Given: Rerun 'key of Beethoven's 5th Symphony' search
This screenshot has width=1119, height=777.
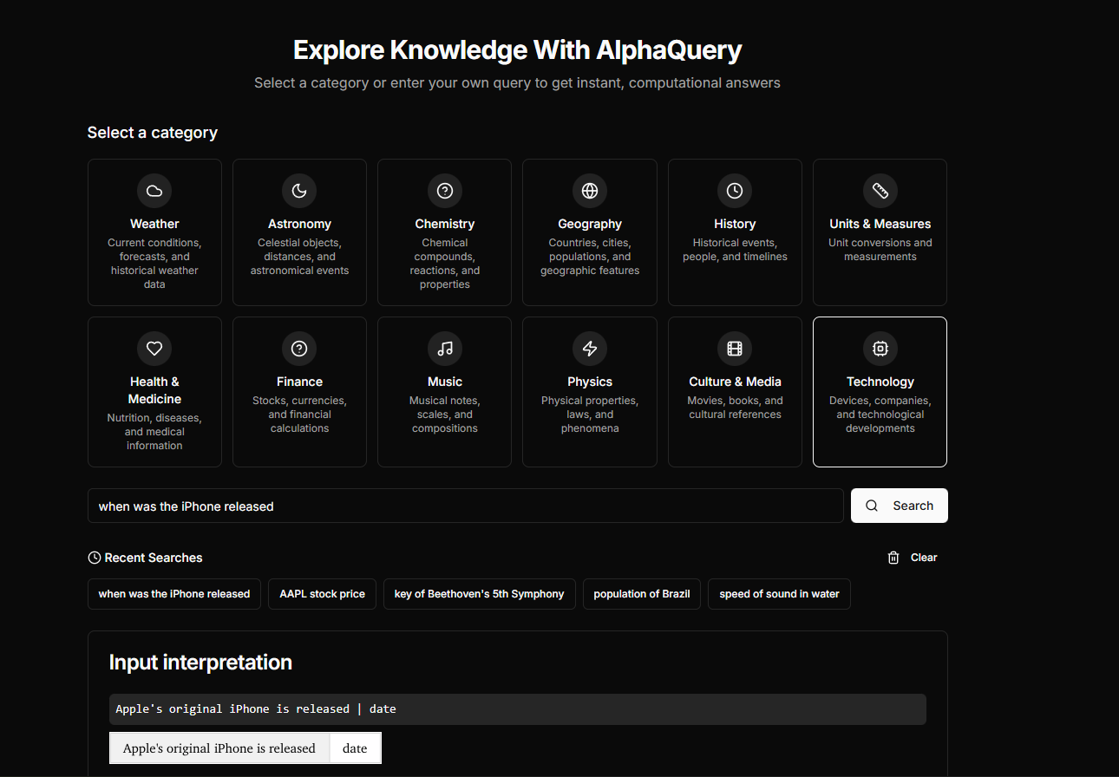Looking at the screenshot, I should point(479,594).
